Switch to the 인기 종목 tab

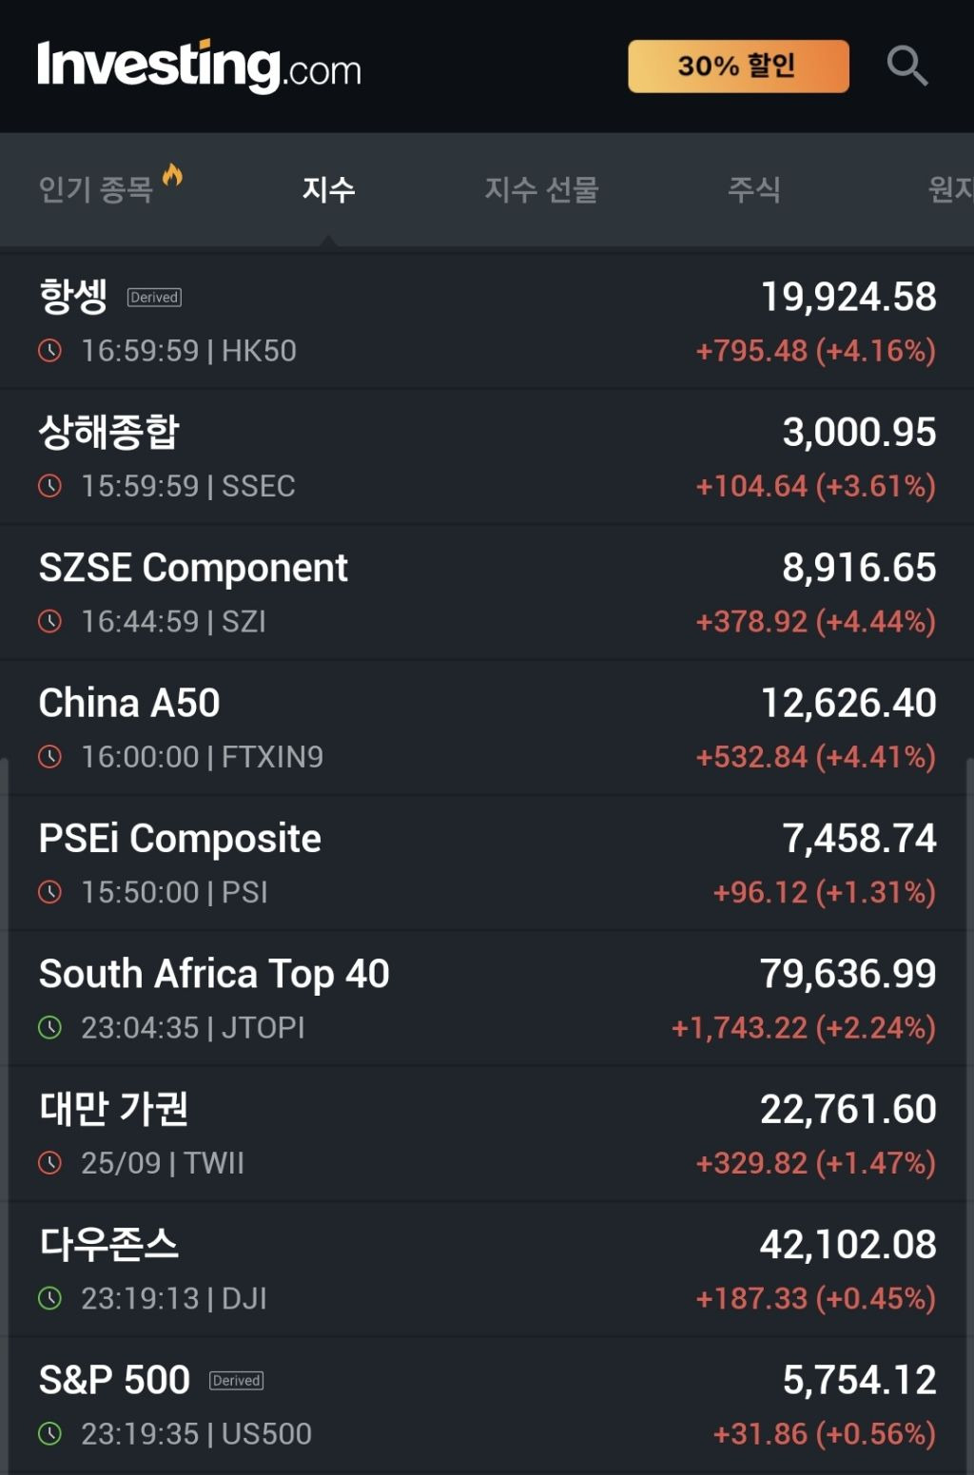tap(96, 189)
